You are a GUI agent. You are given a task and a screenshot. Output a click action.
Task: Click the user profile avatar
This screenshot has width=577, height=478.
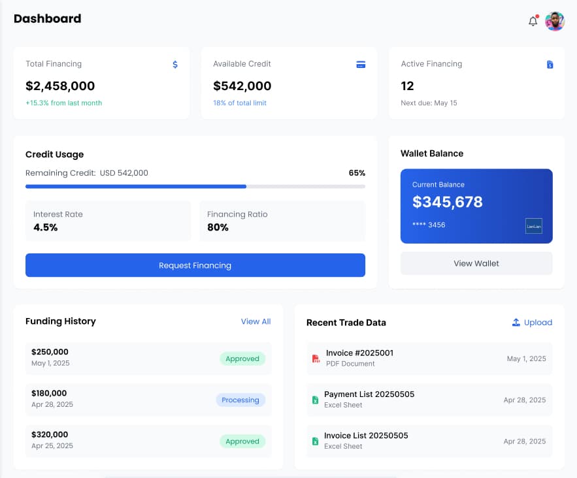click(x=555, y=22)
